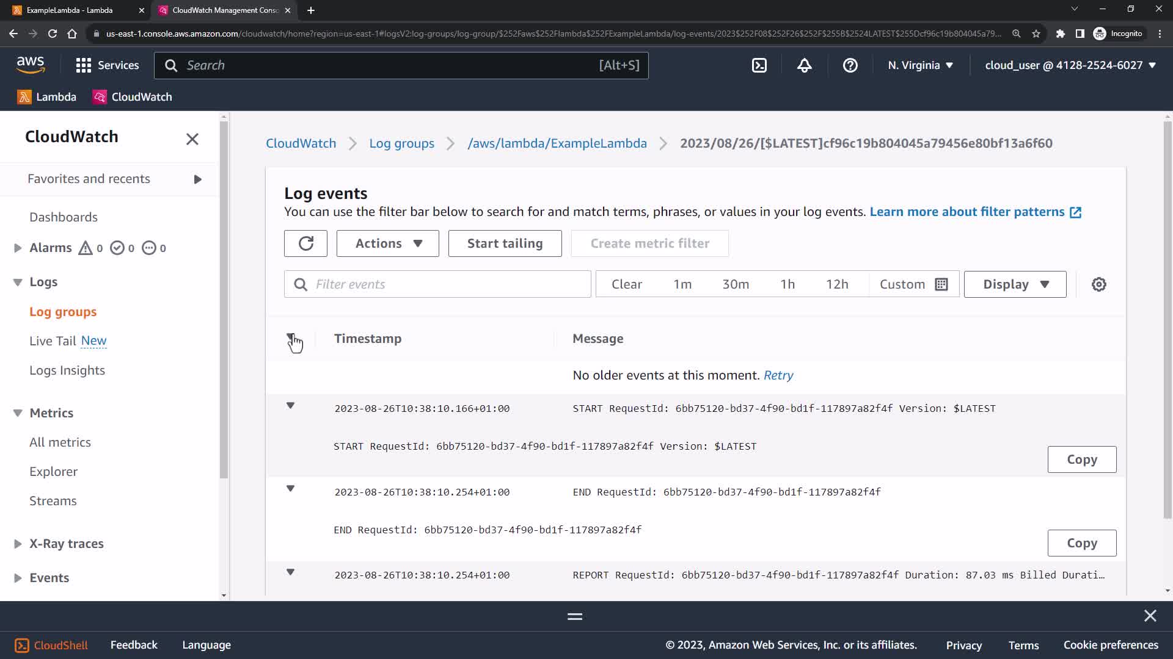Click the AWS logo home icon
The height and width of the screenshot is (659, 1173).
tap(31, 65)
